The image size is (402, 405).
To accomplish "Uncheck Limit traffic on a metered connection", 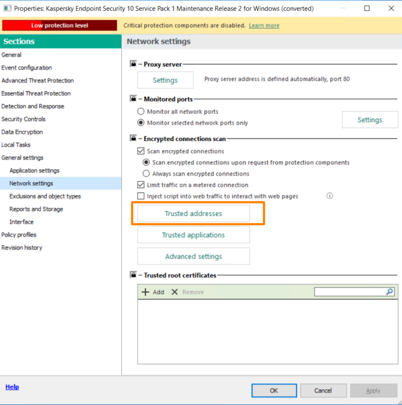I will (141, 185).
